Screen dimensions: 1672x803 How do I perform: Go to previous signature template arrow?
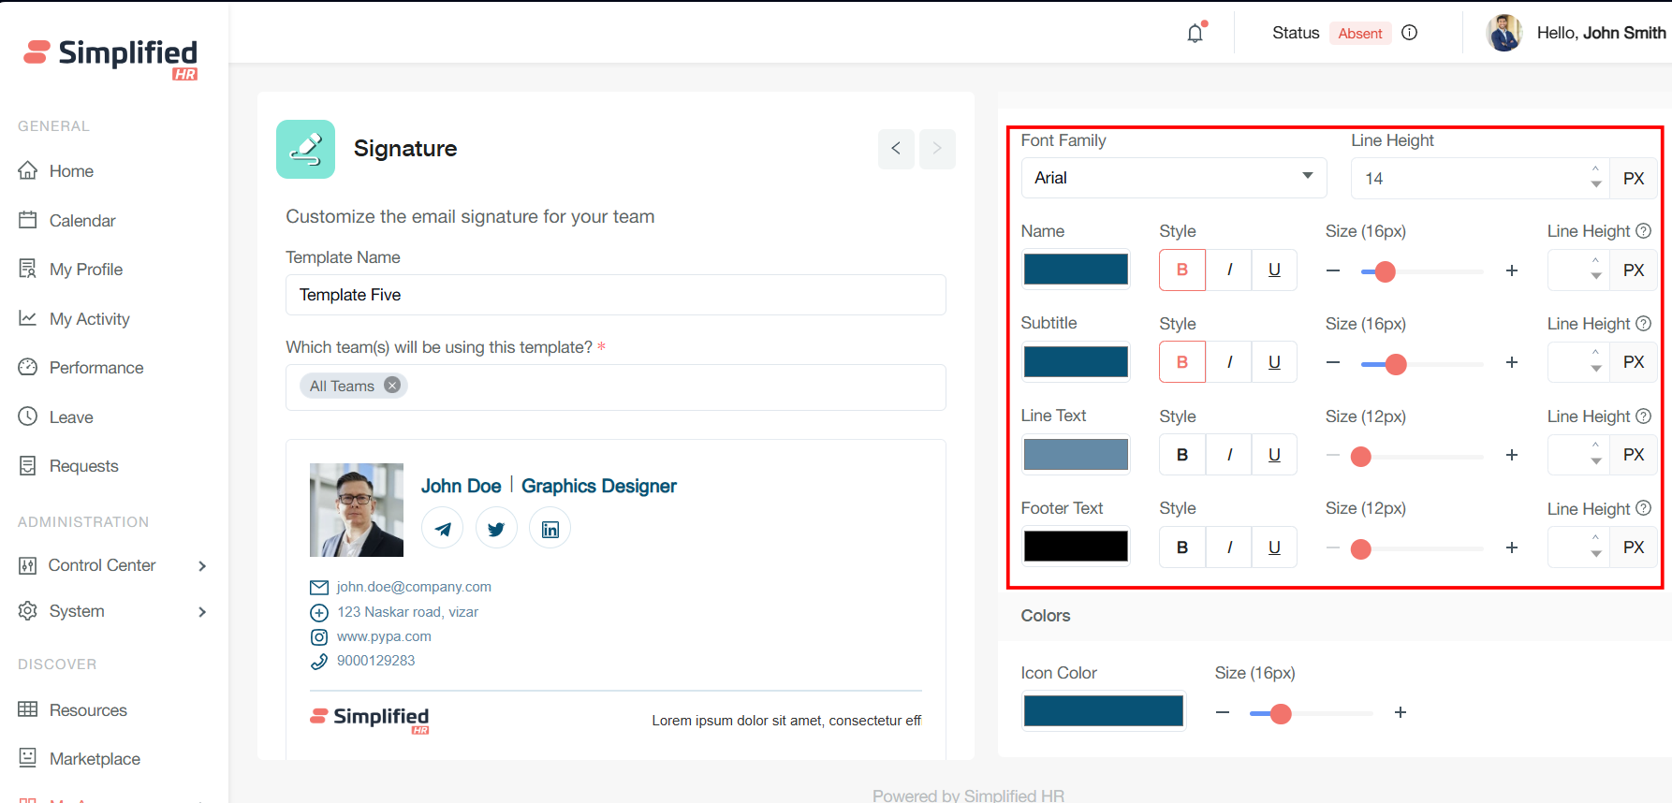click(896, 149)
